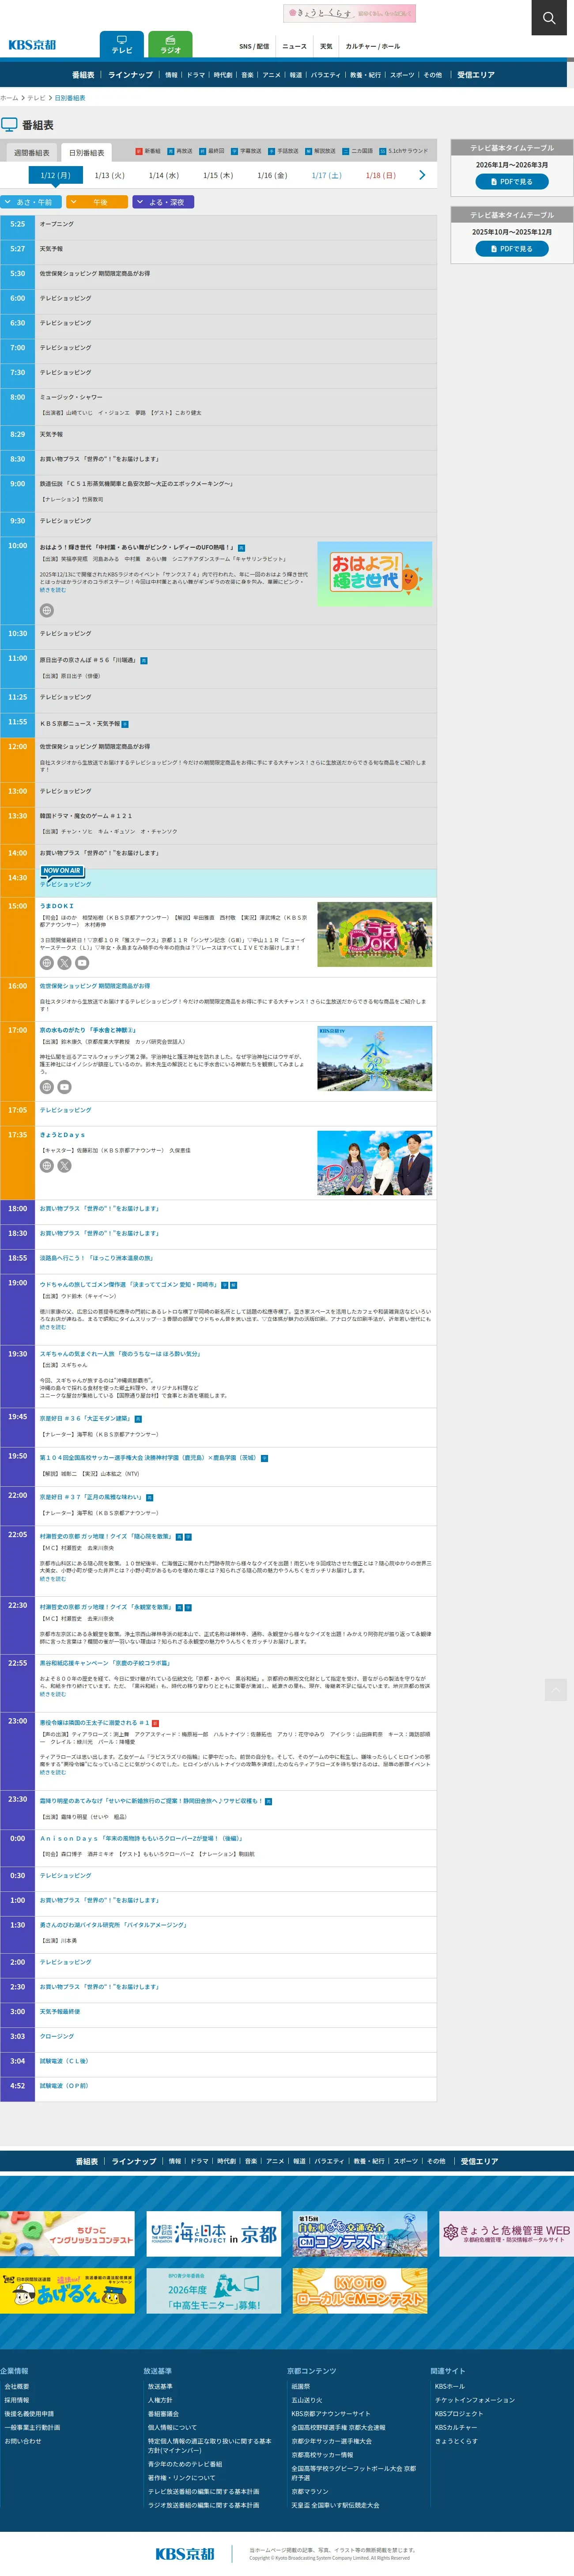
Task: Select the 1/15 (木) date tab
Action: click(218, 175)
